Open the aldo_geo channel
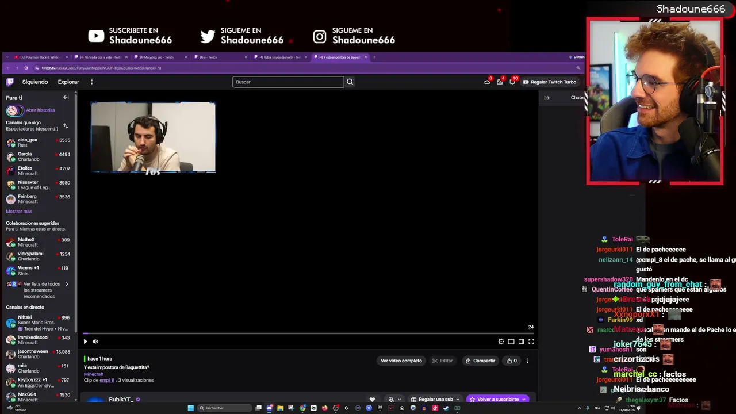This screenshot has width=736, height=414. [x=38, y=143]
